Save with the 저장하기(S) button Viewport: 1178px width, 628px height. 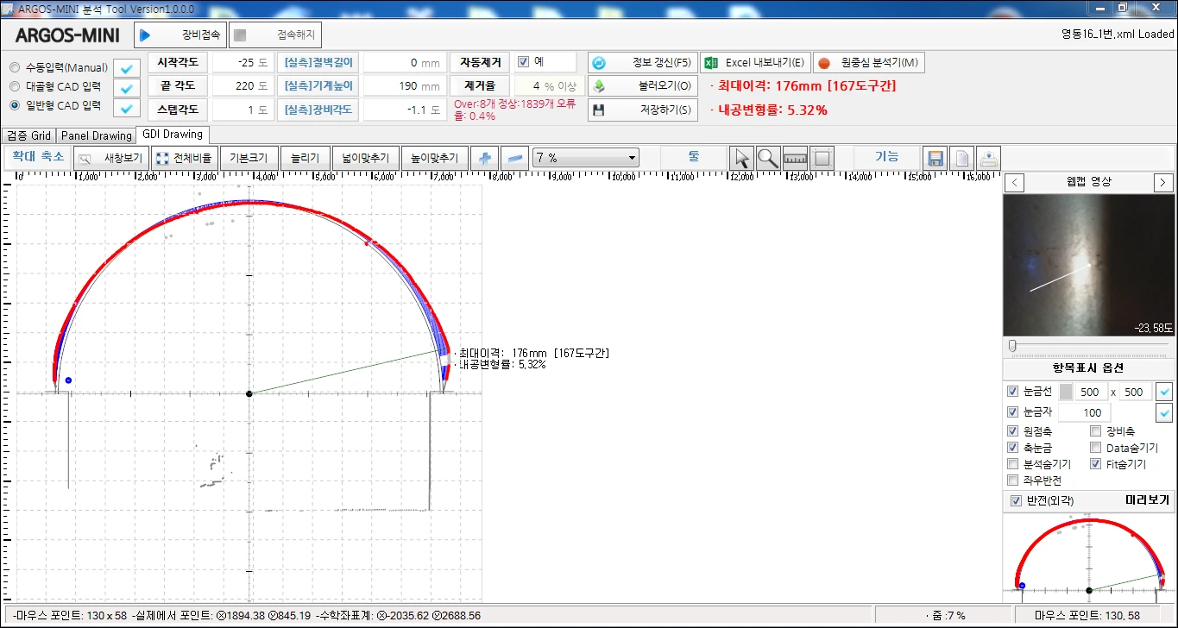(x=643, y=110)
